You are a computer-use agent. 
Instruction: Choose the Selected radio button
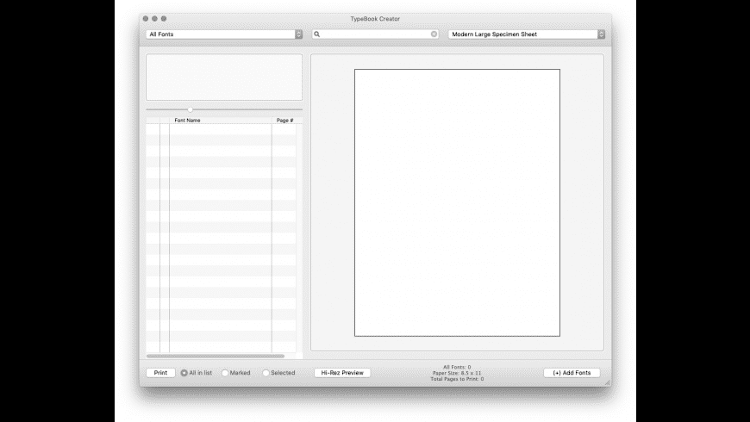(x=266, y=373)
